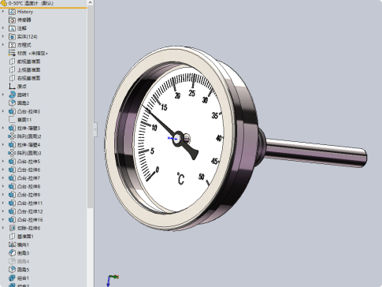
Task: Click the ℃ symbol on the dial face
Action: pyautogui.click(x=180, y=179)
